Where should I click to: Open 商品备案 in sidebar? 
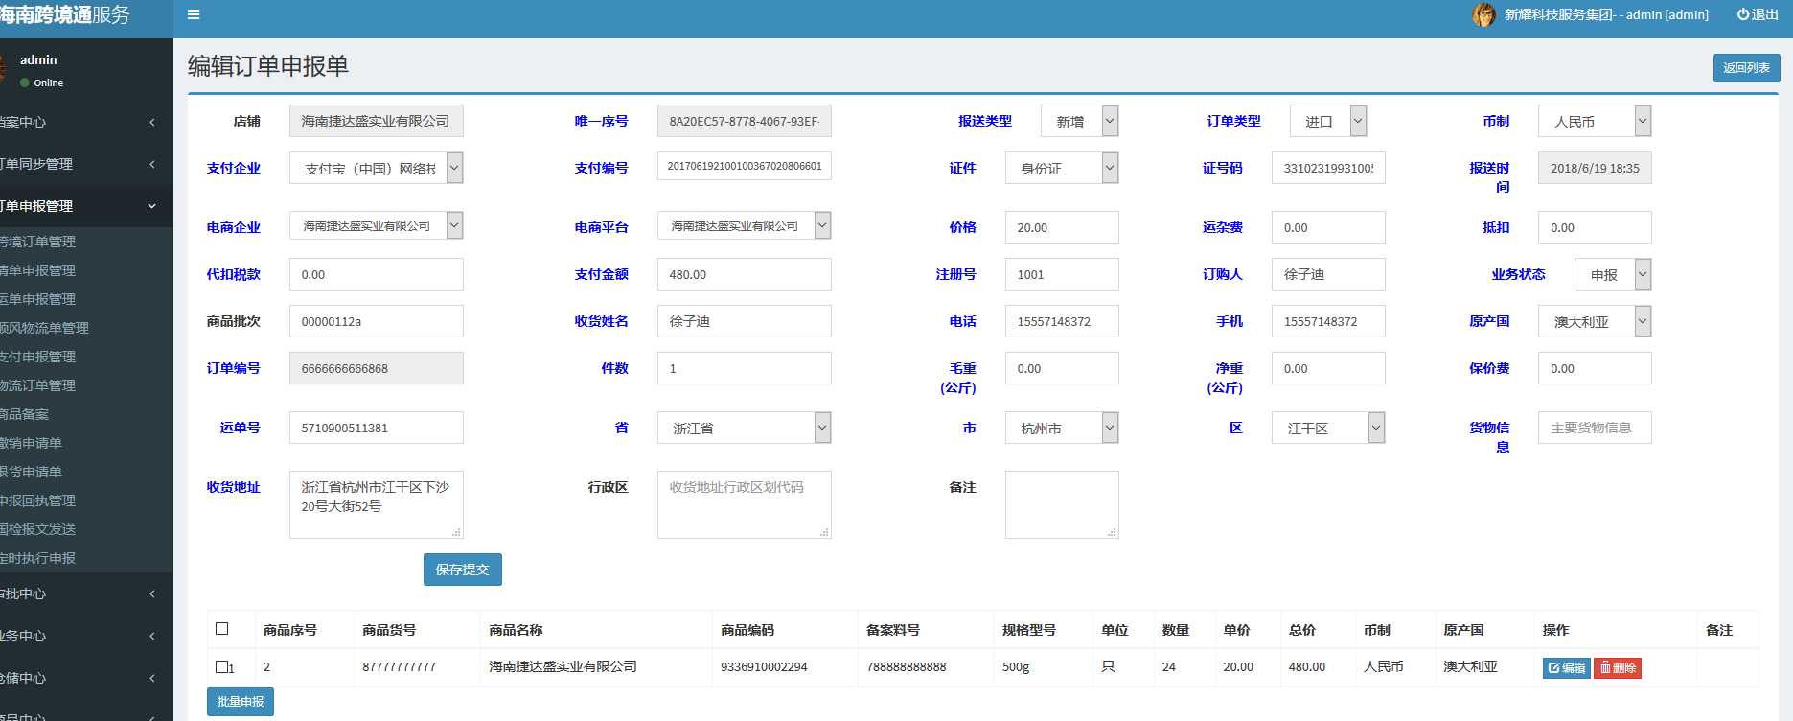25,414
